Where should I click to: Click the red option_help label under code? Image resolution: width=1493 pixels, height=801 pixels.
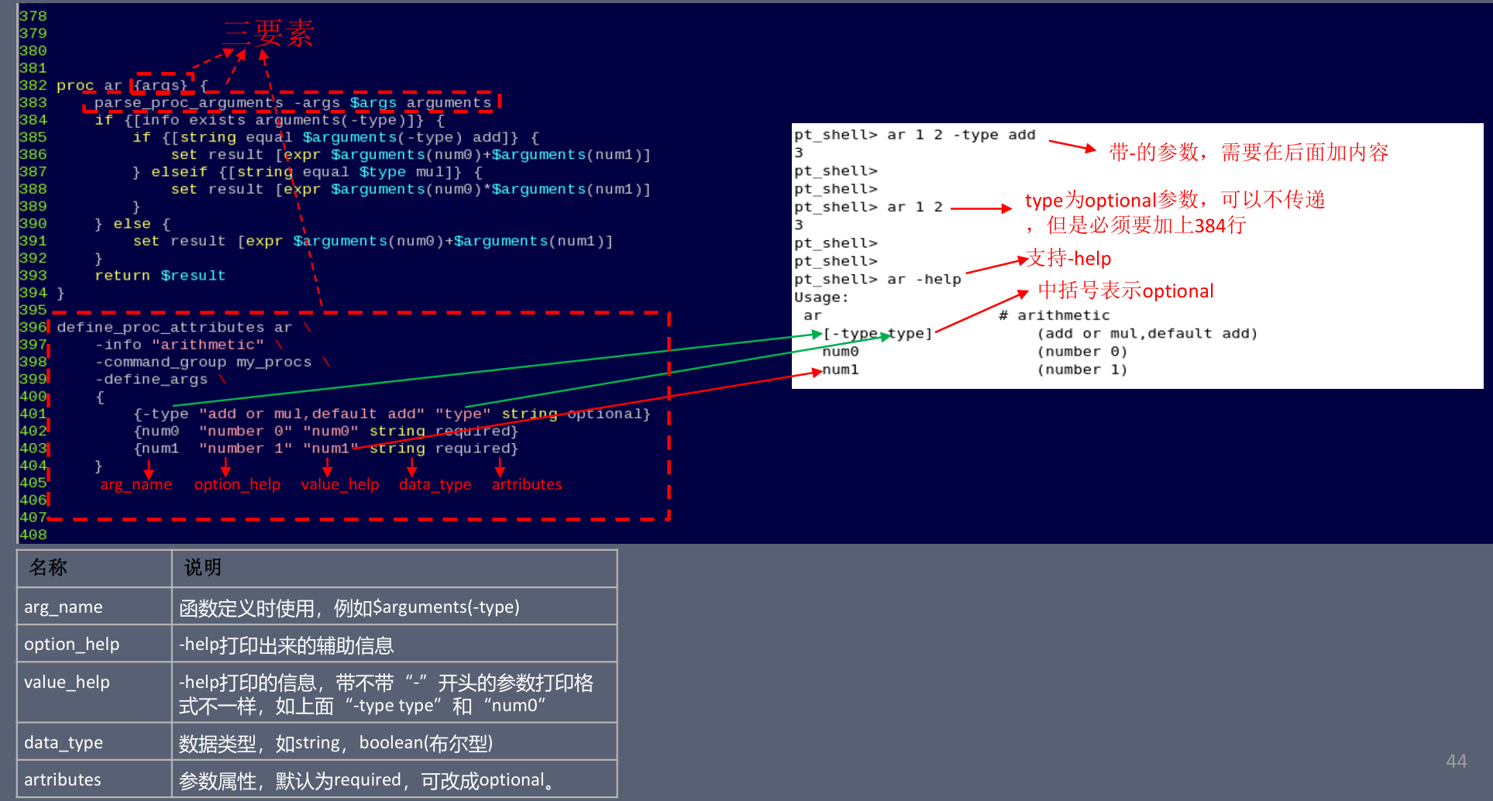[x=237, y=485]
